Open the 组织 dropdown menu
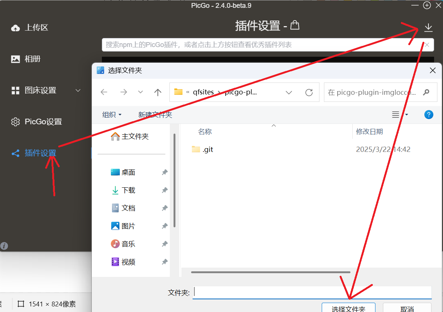The height and width of the screenshot is (312, 443). tap(111, 115)
